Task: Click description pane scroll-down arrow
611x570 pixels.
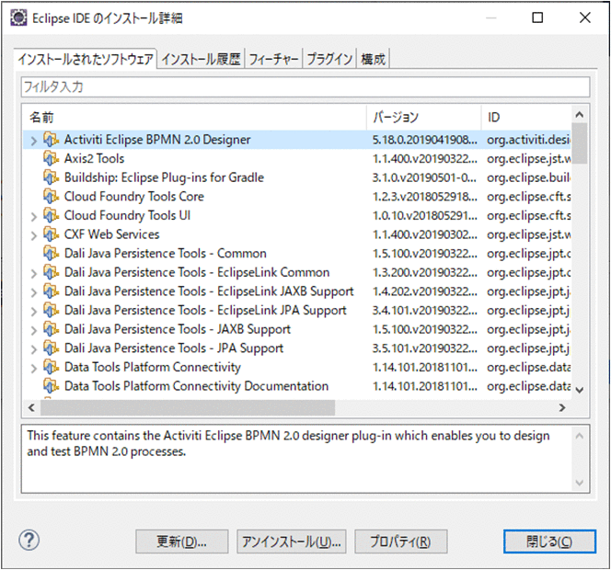Action: (580, 483)
